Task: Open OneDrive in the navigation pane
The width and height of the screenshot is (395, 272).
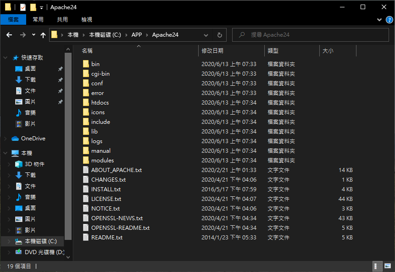Action: pyautogui.click(x=33, y=138)
